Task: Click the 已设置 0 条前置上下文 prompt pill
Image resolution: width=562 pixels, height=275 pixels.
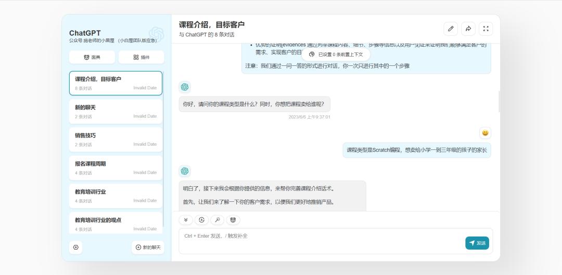Action: point(336,54)
